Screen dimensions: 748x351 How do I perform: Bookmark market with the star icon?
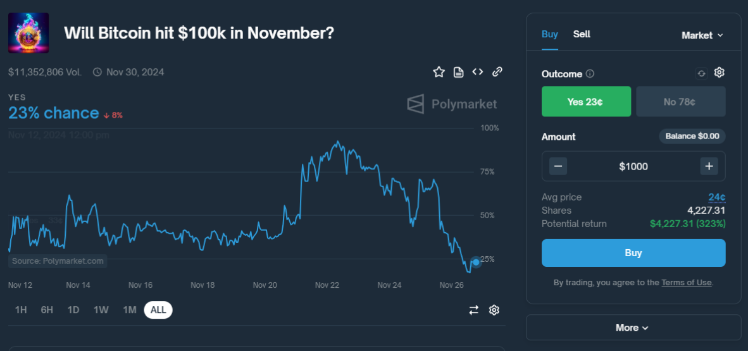click(439, 72)
